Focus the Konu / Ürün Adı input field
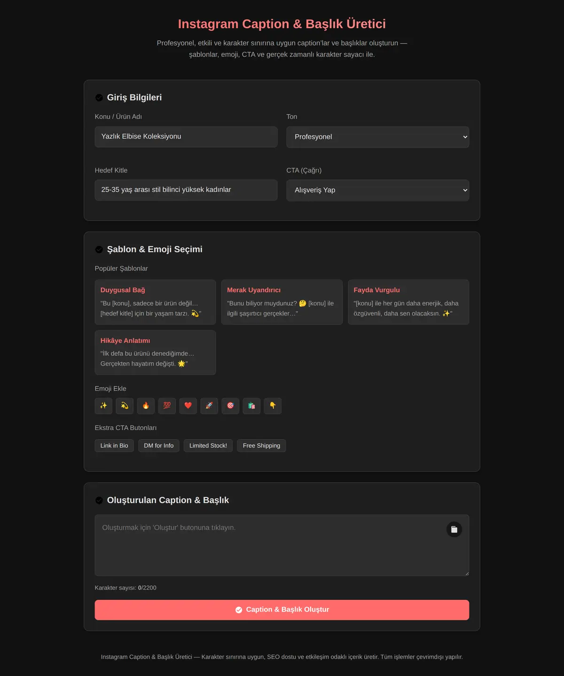This screenshot has height=676, width=564. click(186, 137)
